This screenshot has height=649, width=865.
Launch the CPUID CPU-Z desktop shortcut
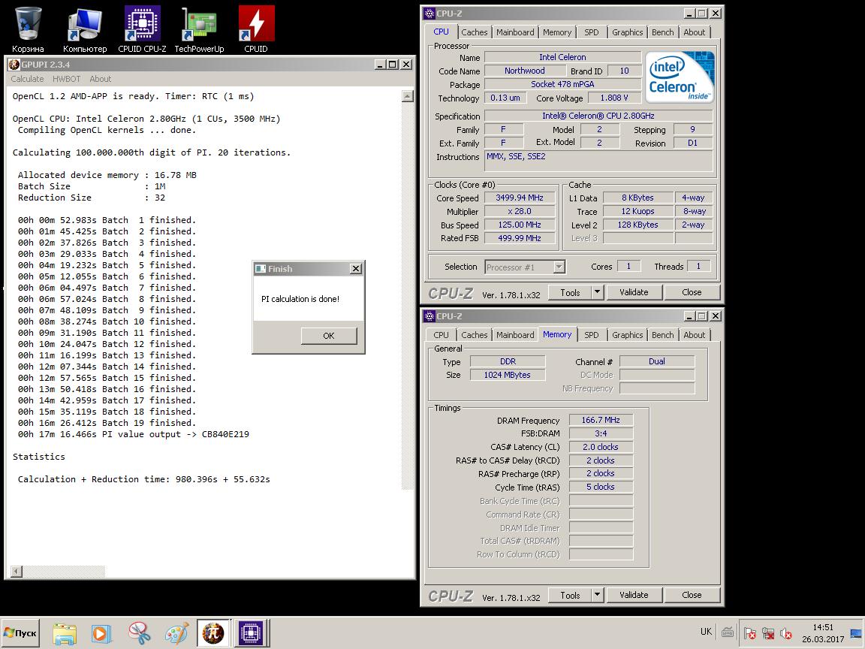(x=143, y=30)
